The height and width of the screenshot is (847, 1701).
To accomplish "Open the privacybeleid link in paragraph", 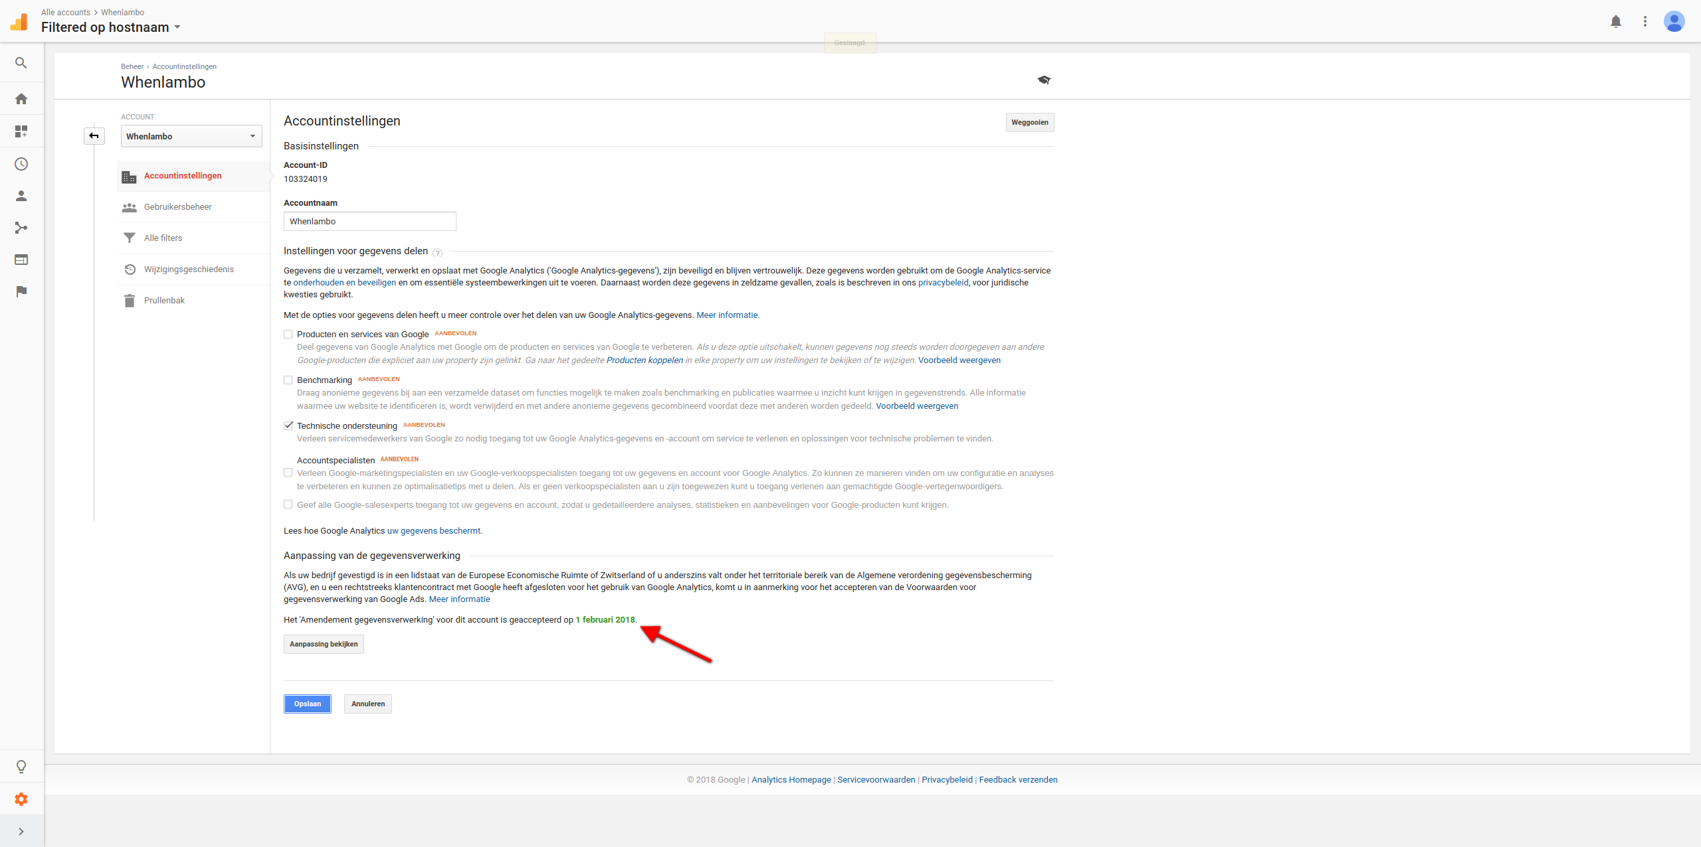I will (x=943, y=283).
